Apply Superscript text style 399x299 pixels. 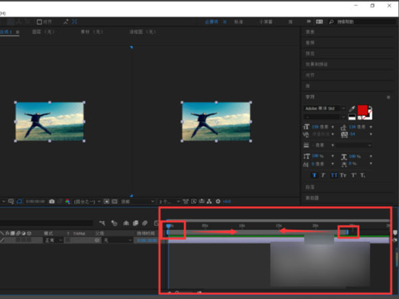354,175
